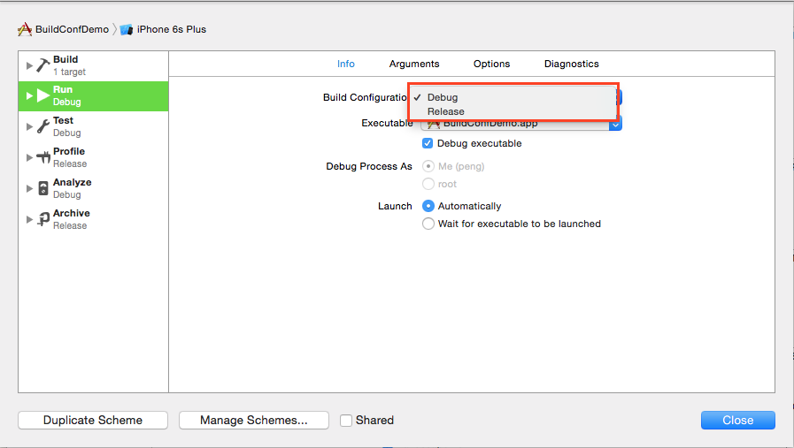Click the BuildConfDemo Xcode project icon
This screenshot has height=448, width=794.
point(24,29)
